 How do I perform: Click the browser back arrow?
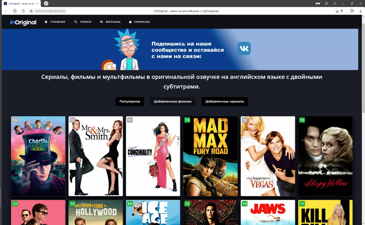point(6,11)
